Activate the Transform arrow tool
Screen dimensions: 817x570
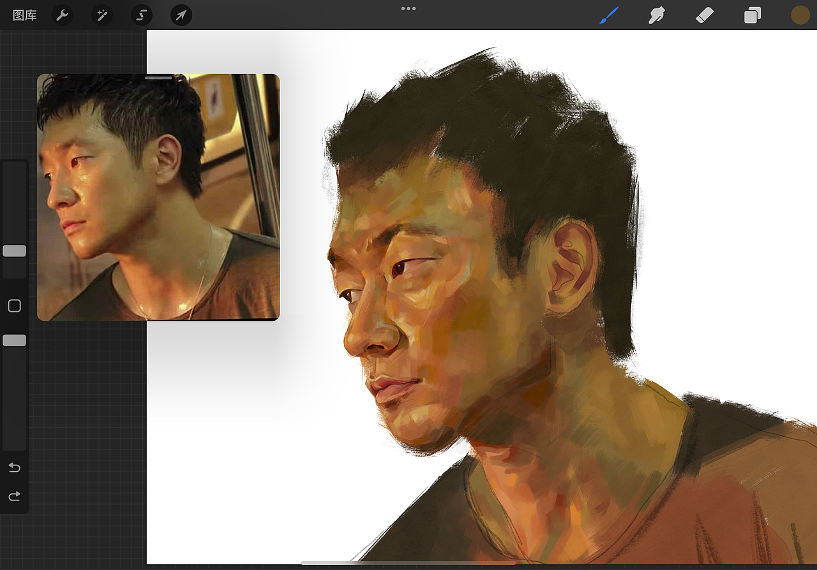coord(181,15)
